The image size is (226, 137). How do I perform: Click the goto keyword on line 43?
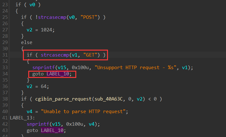[x=32, y=130]
